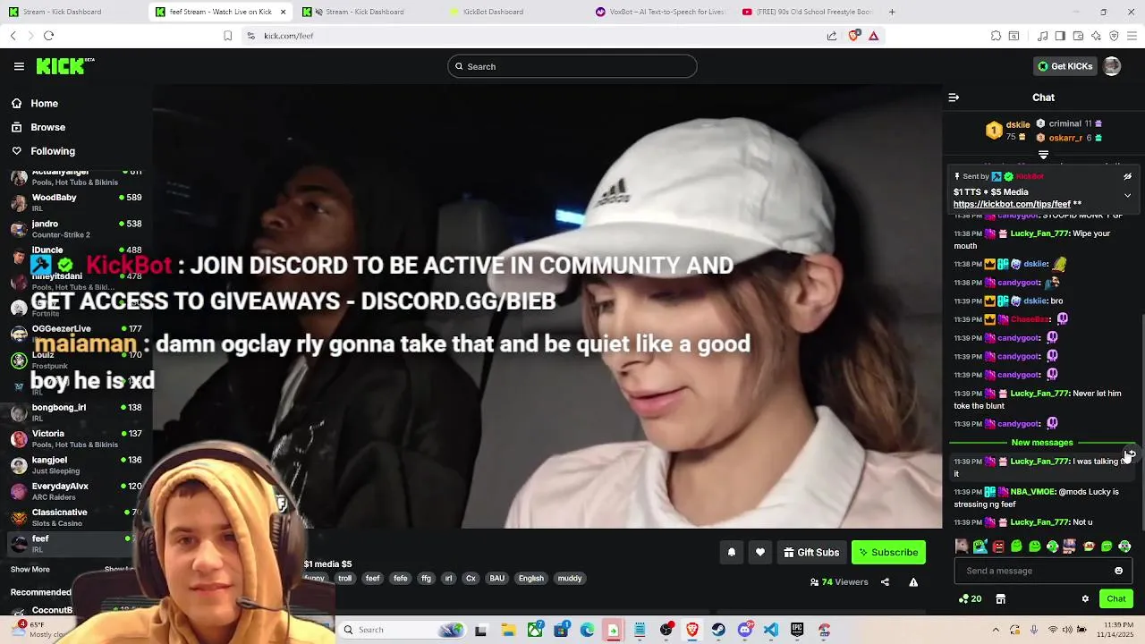Open Steam from the taskbar

718,630
